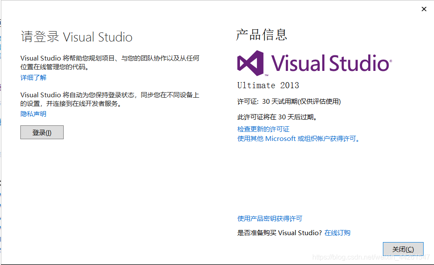The width and height of the screenshot is (434, 265).
Task: Click 检查更新的许可证 link
Action: [263, 129]
